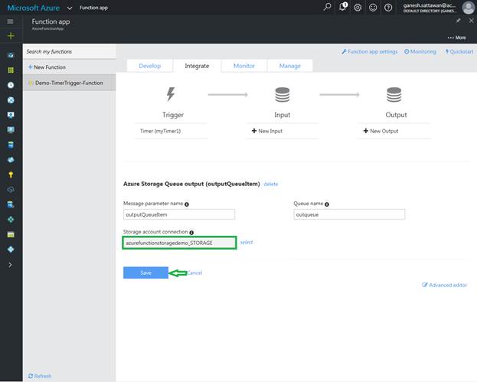Switch to the Monitor tab
The image size is (477, 382).
pos(243,66)
